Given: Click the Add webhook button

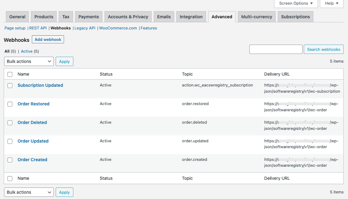Looking at the screenshot, I should tap(48, 39).
